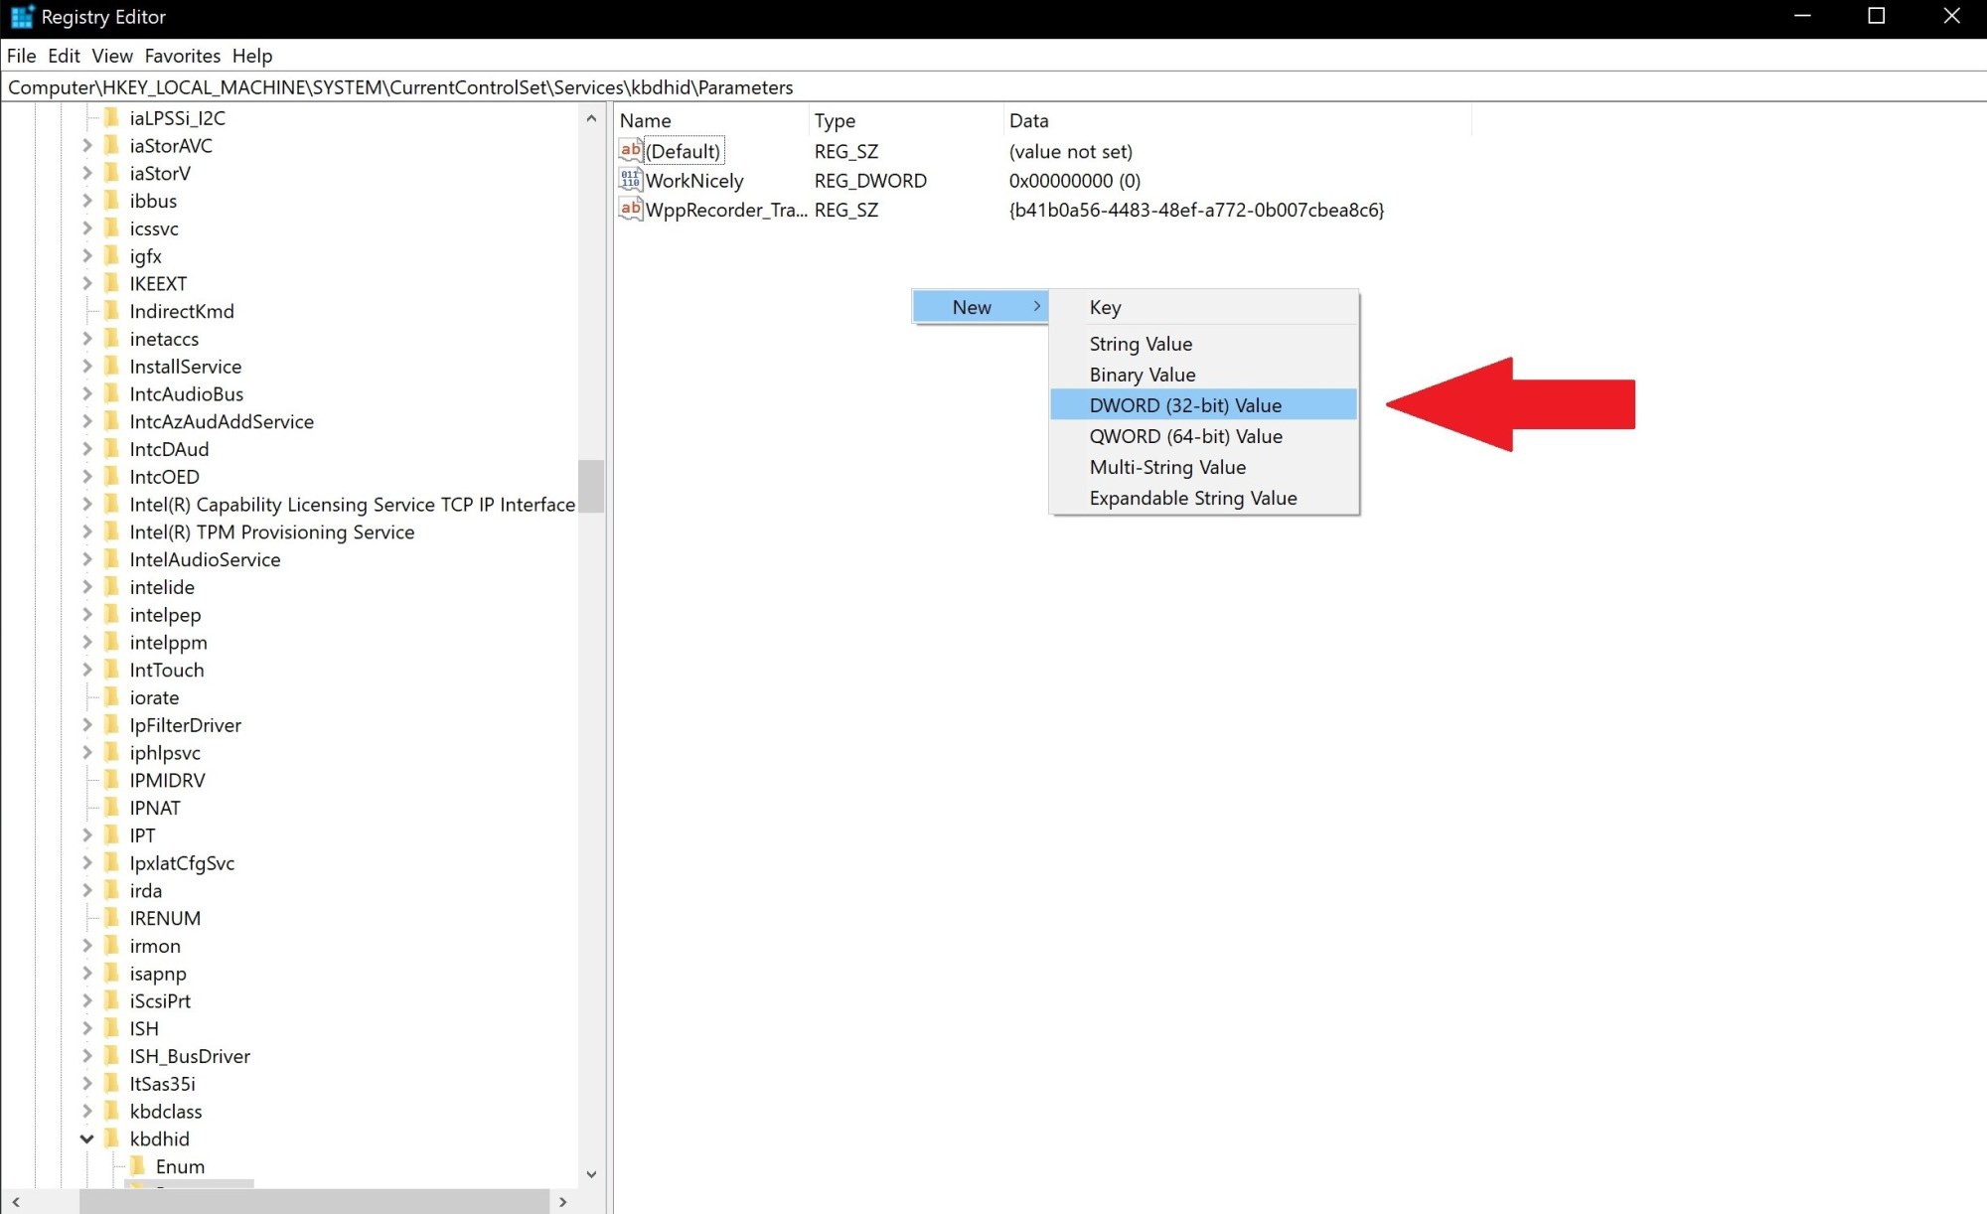
Task: Choose Expandable String Value from submenu
Action: click(x=1203, y=498)
